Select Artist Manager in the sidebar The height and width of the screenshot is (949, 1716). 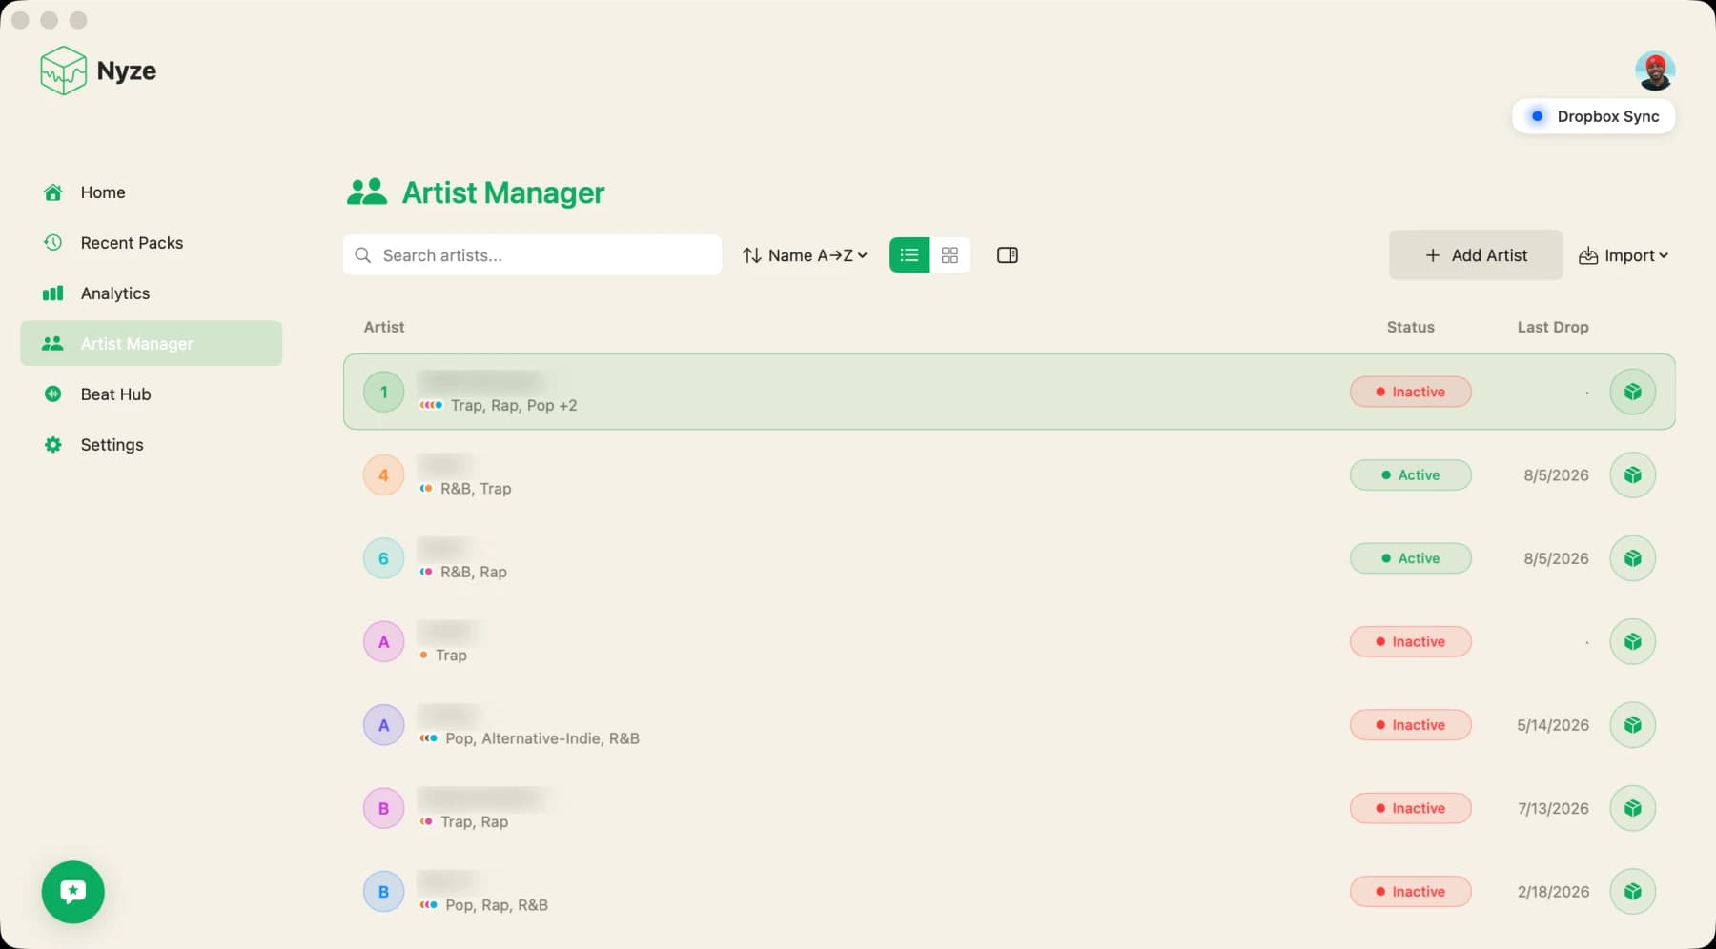pyautogui.click(x=151, y=344)
